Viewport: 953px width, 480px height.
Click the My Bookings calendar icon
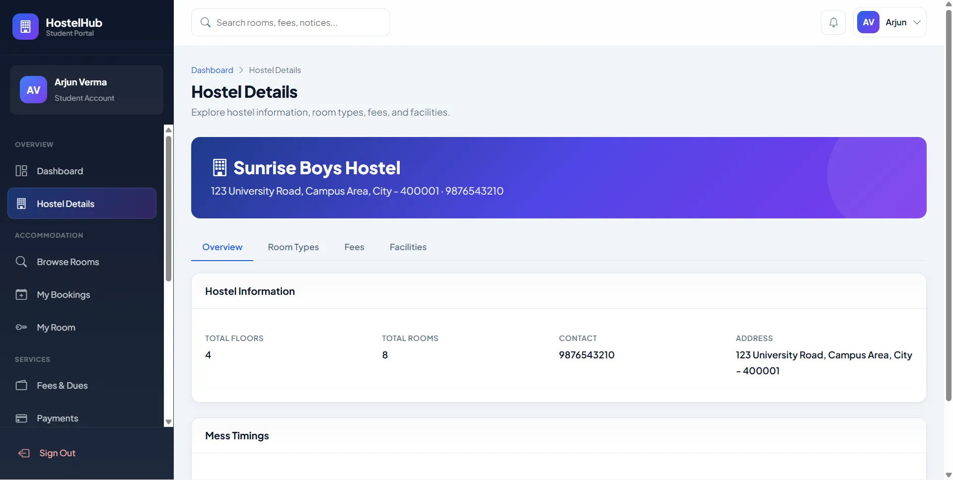21,294
